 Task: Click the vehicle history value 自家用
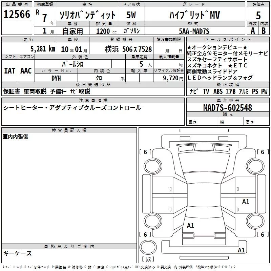tap(72, 31)
